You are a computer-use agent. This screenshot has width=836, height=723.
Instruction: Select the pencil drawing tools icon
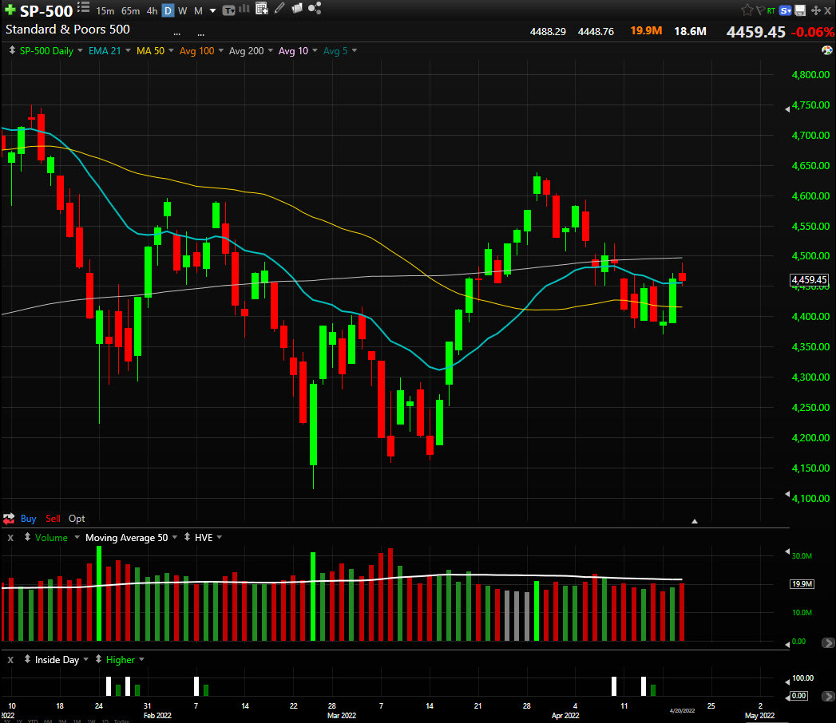pos(279,8)
